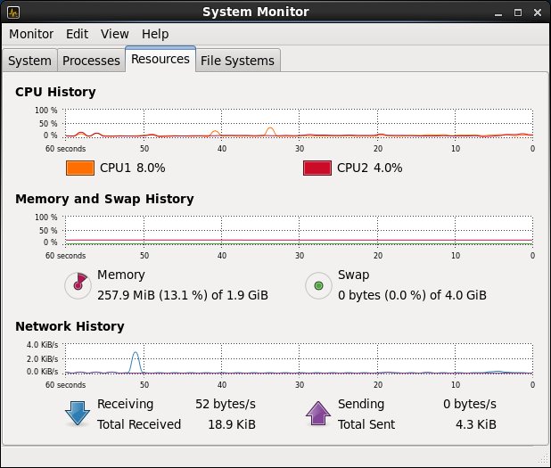Open the CPU1 orange color picker
Viewport: 551px width, 468px height.
click(x=79, y=168)
